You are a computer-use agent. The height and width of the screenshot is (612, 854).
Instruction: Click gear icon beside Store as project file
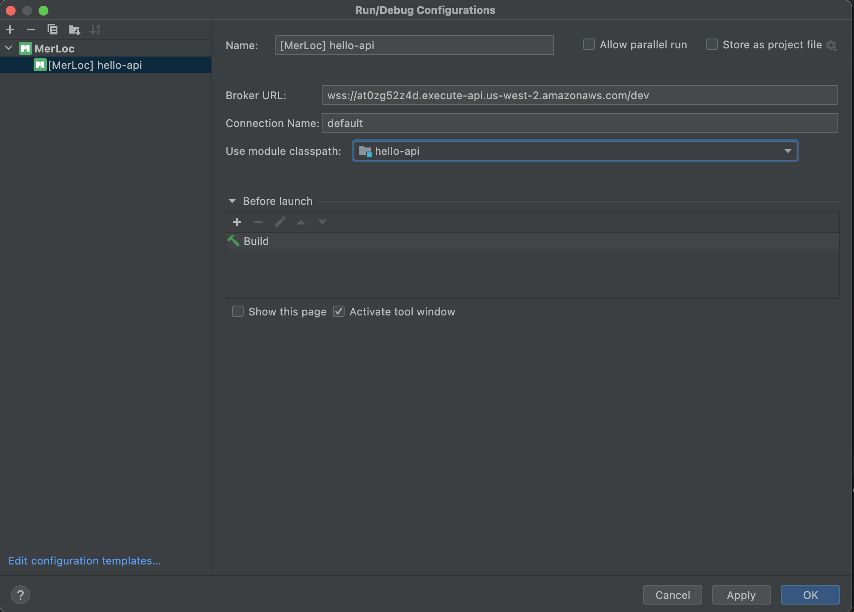tap(831, 45)
